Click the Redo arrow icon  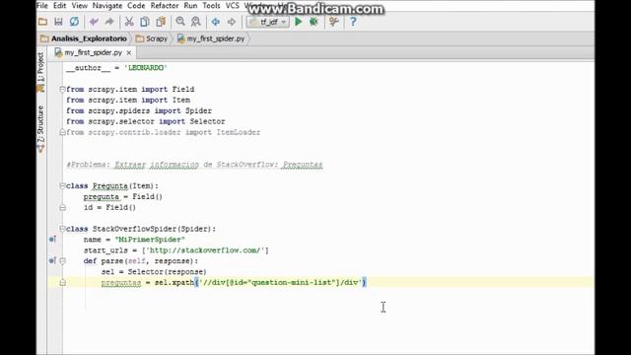(109, 22)
